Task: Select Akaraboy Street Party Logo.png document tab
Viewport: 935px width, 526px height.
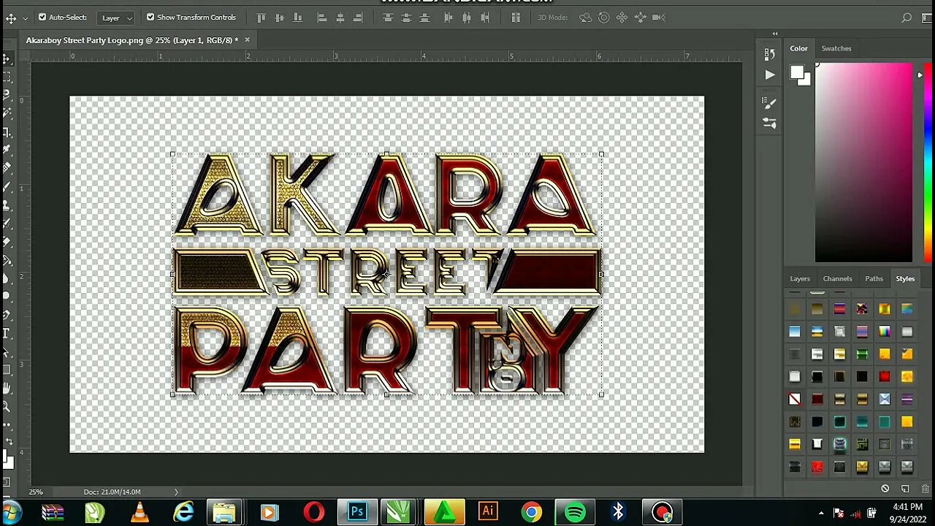Action: (x=132, y=40)
